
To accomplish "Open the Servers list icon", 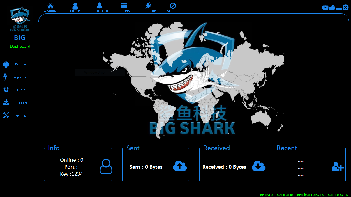I will click(124, 6).
